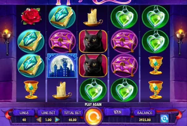The width and height of the screenshot is (187, 126).
Task: Select the moonlit castle symbol
Action: point(62,65)
